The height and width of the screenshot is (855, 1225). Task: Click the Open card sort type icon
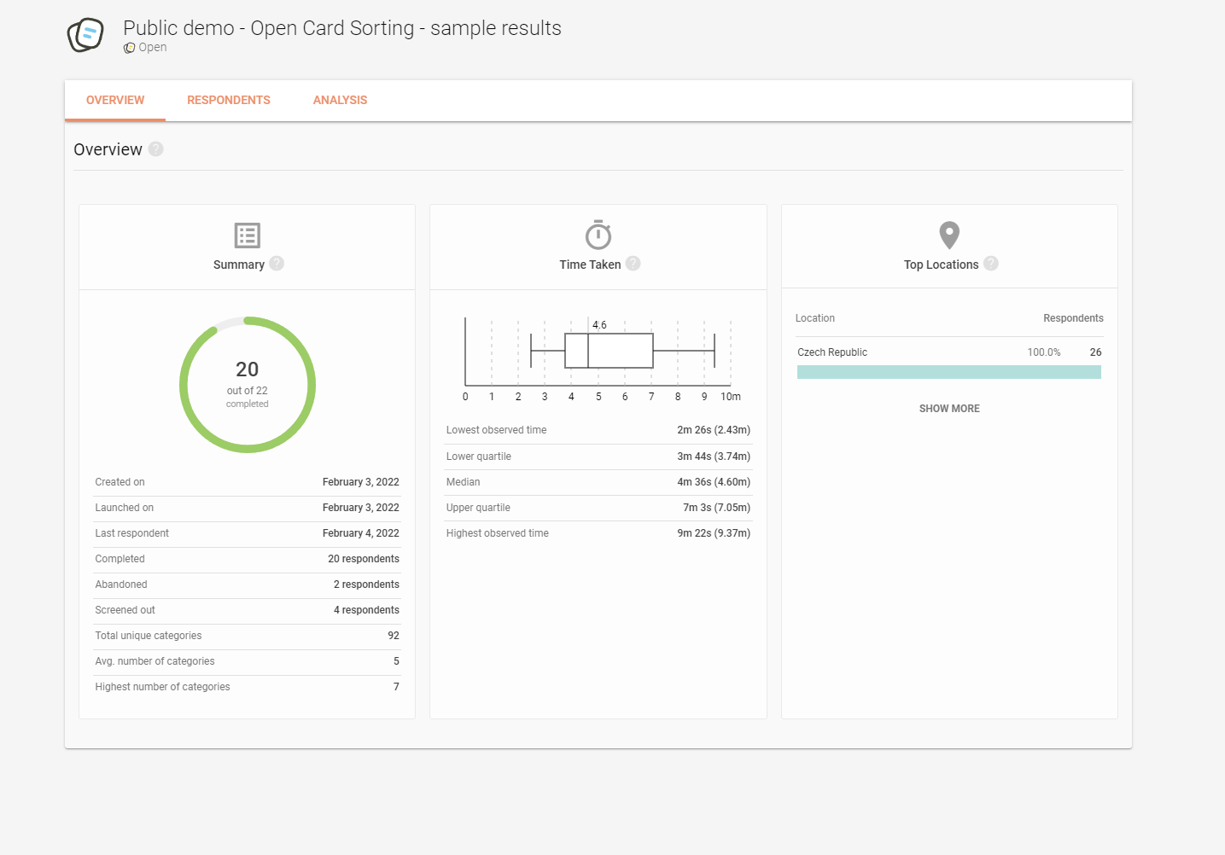129,48
